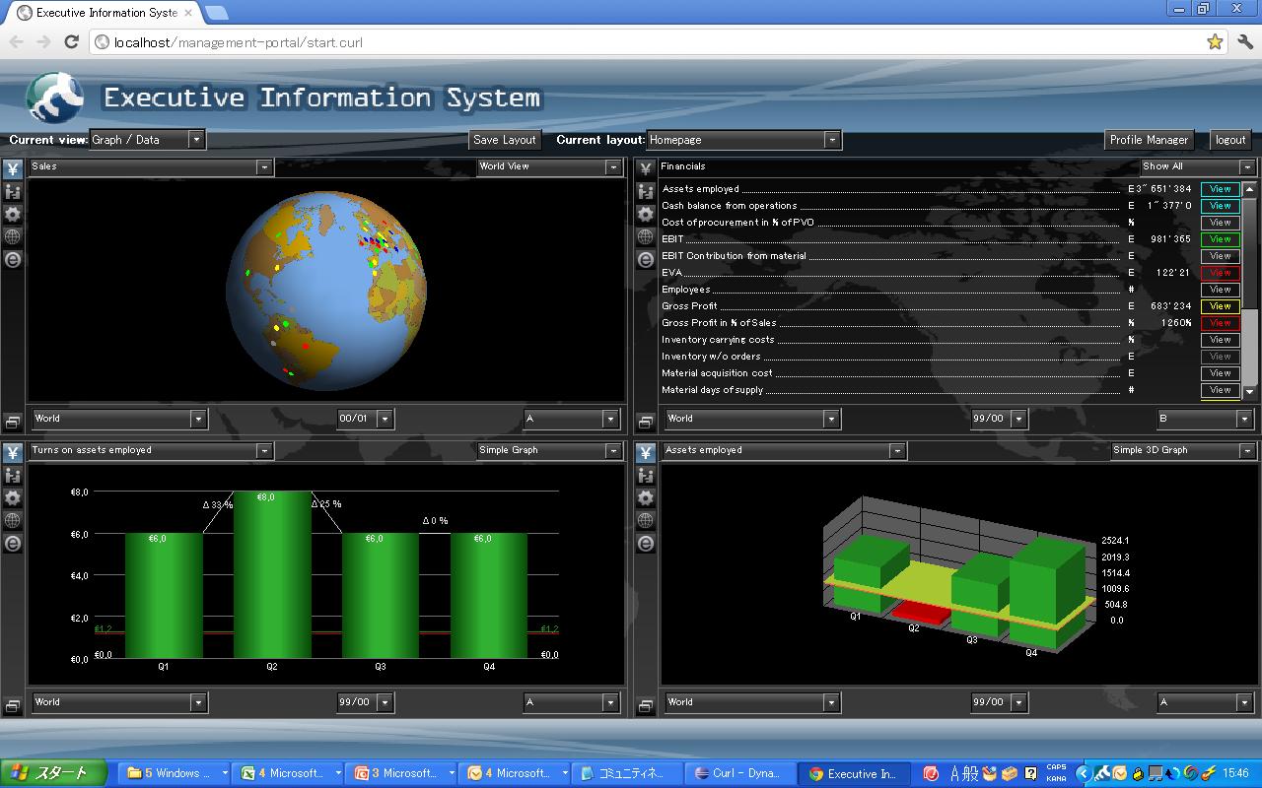Select the wireframe globe icon in Financials panel

(646, 236)
